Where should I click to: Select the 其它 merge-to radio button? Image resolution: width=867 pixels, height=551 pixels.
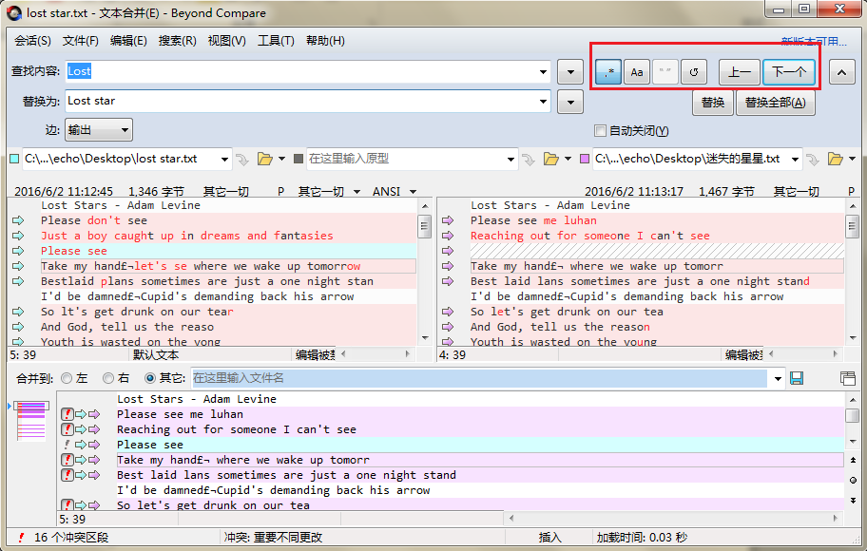(x=150, y=378)
